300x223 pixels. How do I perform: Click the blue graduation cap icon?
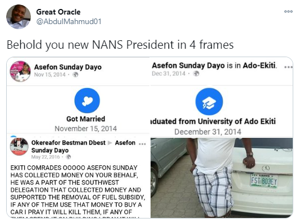[209, 101]
